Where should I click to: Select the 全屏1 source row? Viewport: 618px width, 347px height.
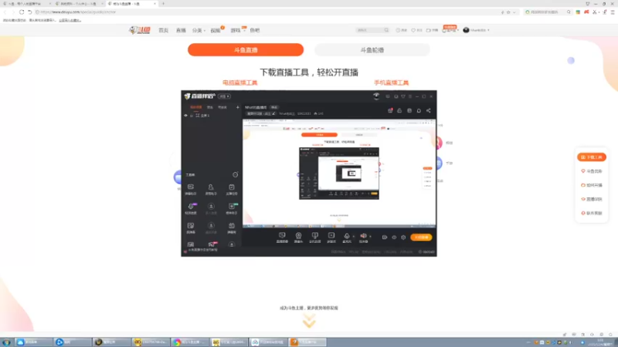coord(212,116)
